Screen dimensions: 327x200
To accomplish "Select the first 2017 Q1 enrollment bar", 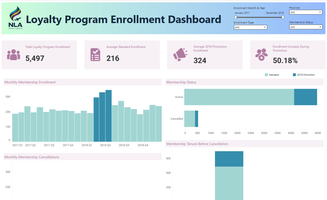I will [x=15, y=127].
